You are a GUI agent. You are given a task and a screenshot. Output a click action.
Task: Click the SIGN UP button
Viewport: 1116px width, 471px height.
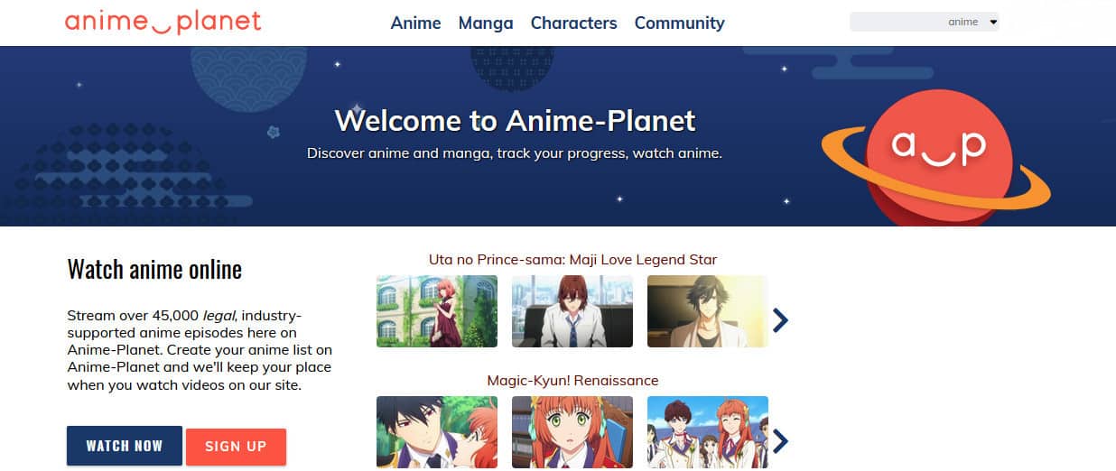236,447
